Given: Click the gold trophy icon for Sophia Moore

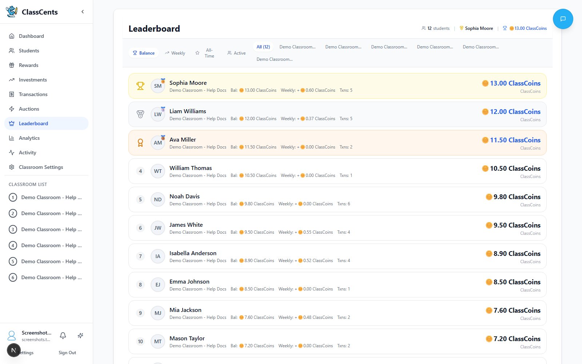Looking at the screenshot, I should [140, 86].
